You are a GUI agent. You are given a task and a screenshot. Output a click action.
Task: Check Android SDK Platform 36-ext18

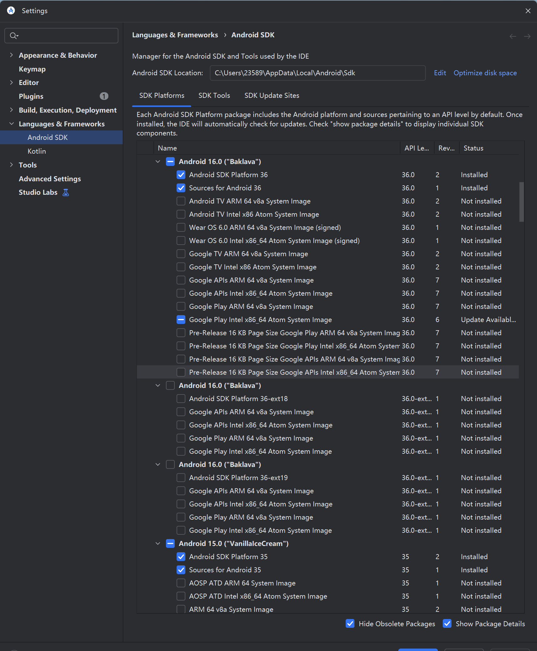pos(181,399)
